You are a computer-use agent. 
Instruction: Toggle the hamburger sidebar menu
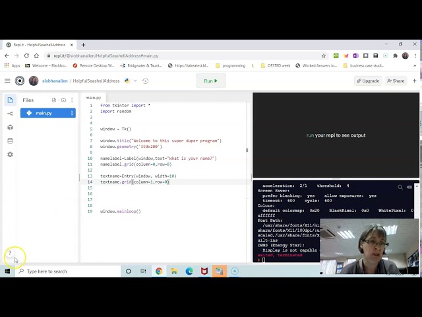[7, 81]
